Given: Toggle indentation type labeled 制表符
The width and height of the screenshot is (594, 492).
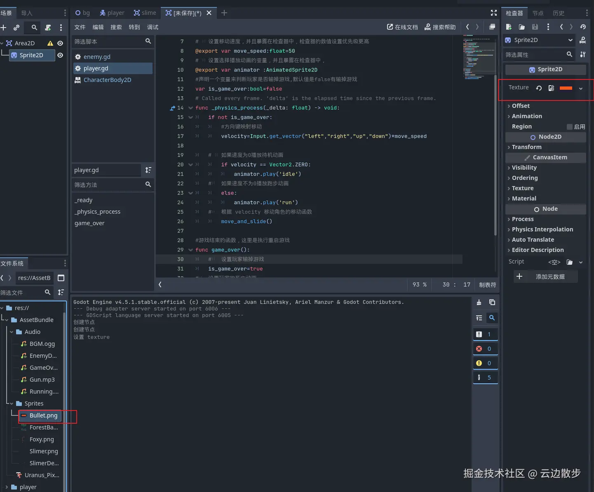Looking at the screenshot, I should (488, 285).
